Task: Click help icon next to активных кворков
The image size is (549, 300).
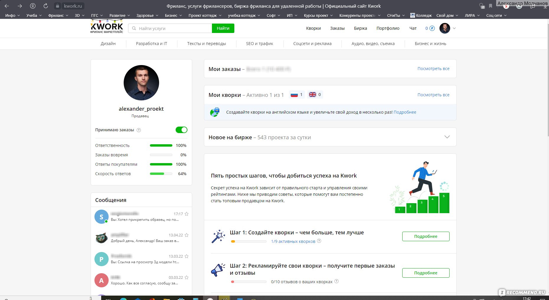Action: pos(319,241)
